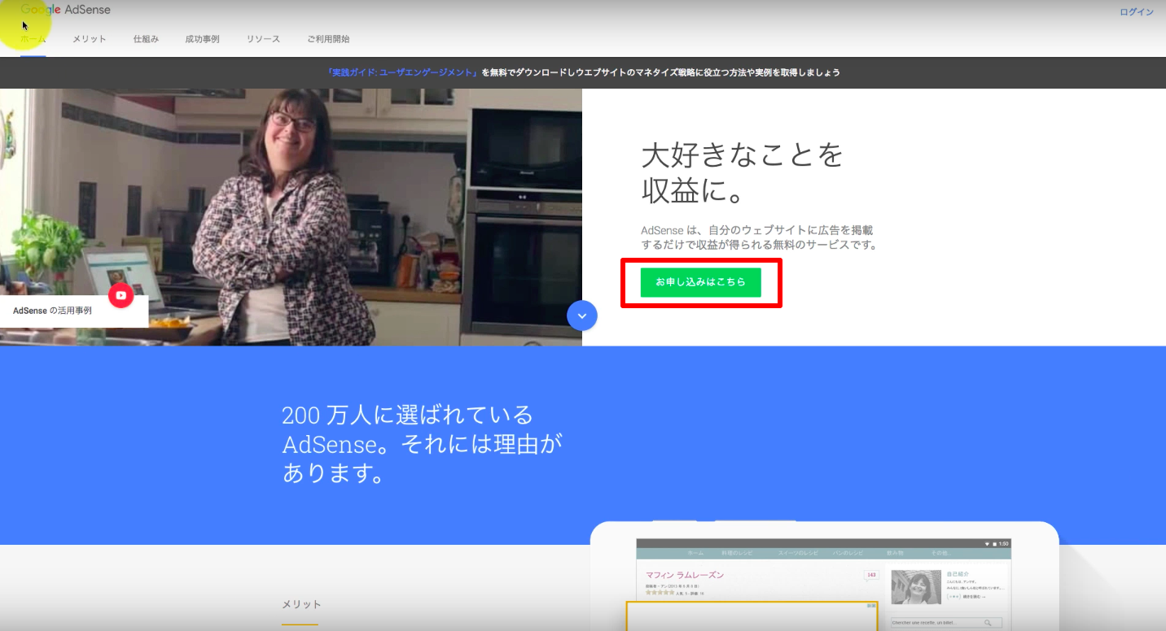Switch to the 仕組み tab
Image resolution: width=1166 pixels, height=631 pixels.
click(x=146, y=39)
